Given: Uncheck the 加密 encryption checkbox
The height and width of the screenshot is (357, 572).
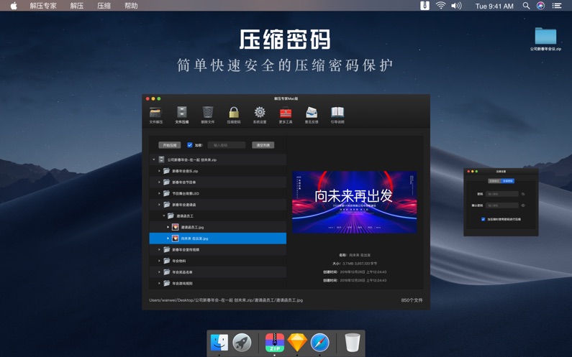Looking at the screenshot, I should point(190,145).
